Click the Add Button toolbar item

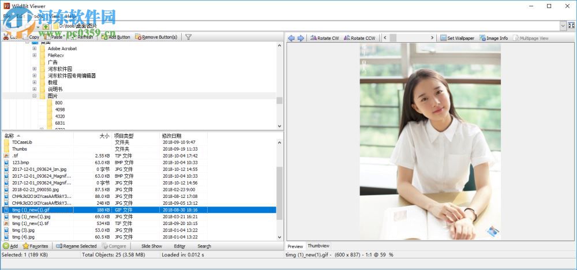click(x=115, y=37)
